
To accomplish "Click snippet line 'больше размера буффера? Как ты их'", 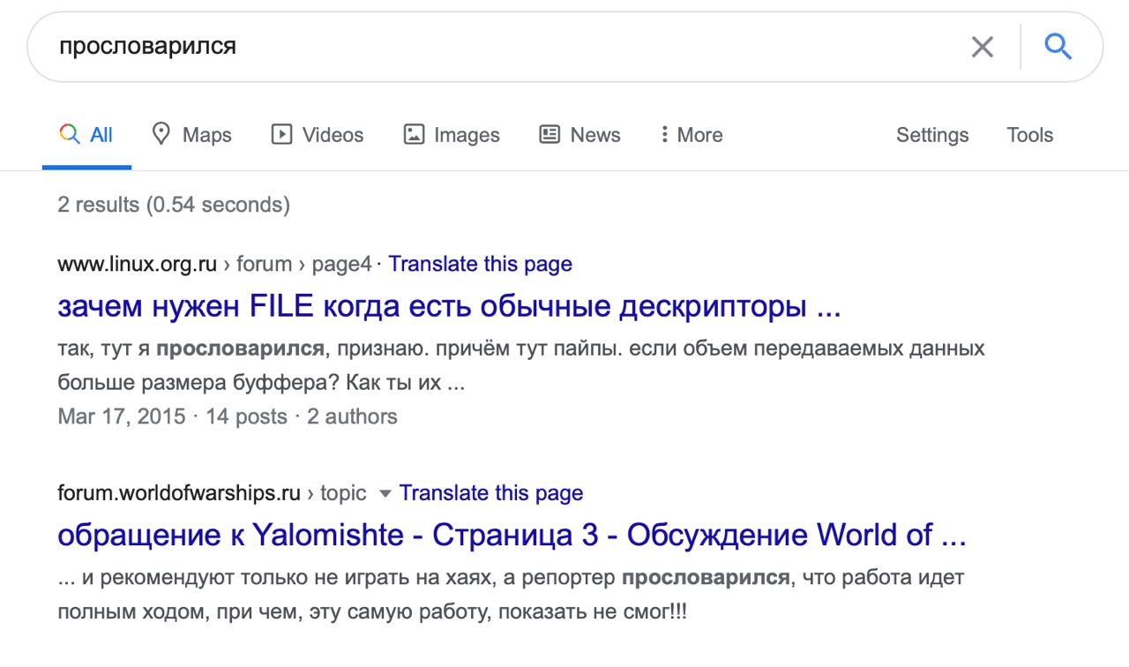I will coord(251,384).
